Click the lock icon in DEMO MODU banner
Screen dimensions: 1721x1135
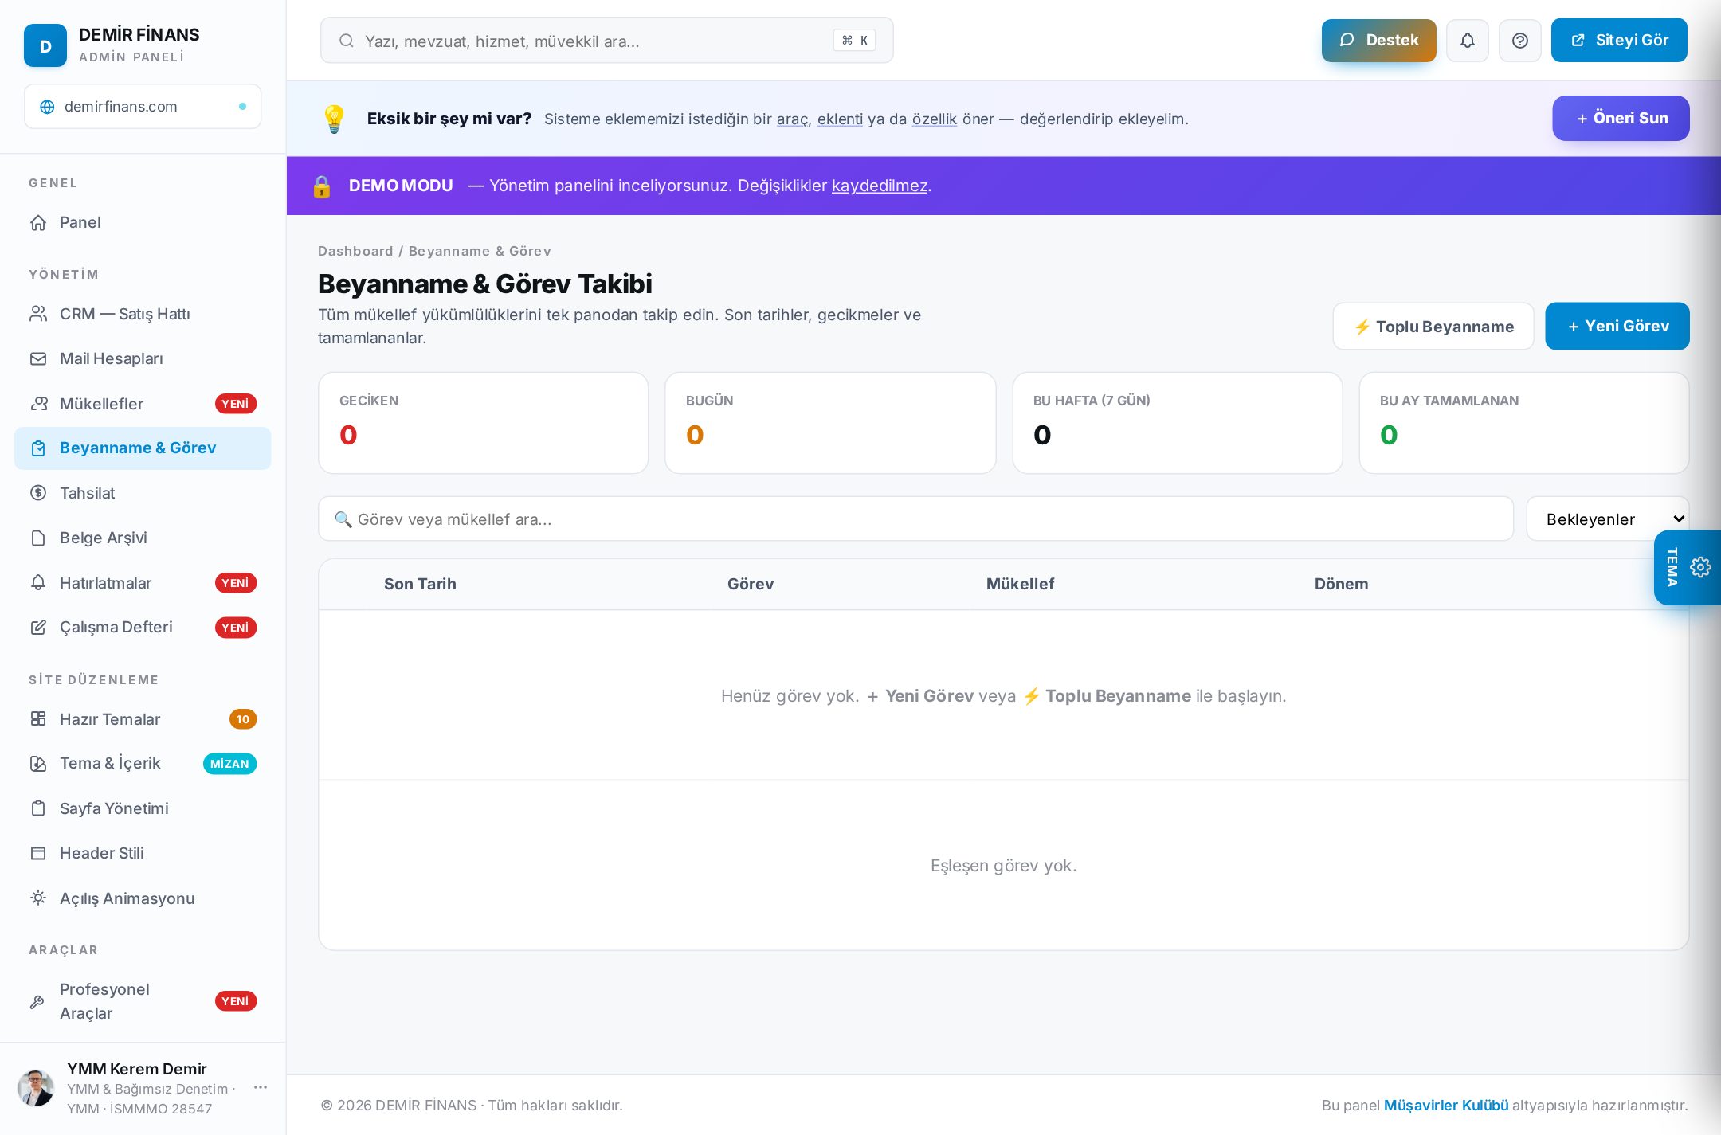(x=321, y=186)
